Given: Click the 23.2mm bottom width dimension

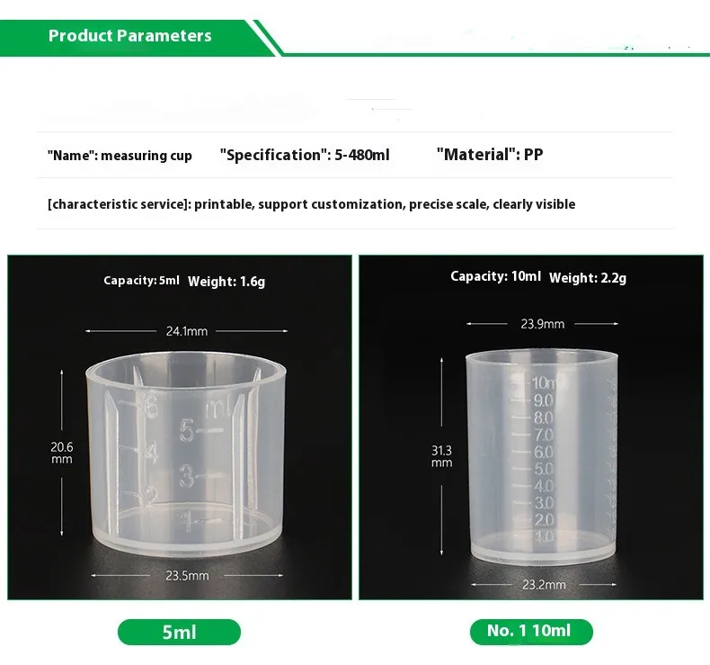Looking at the screenshot, I should click(545, 584).
